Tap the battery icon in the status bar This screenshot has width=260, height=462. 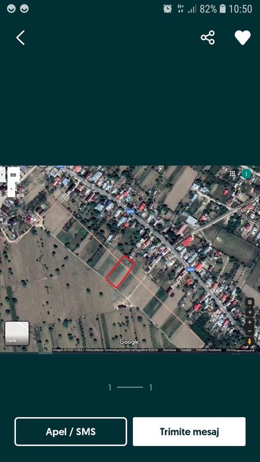click(x=222, y=9)
